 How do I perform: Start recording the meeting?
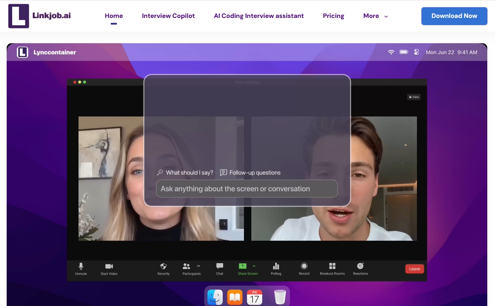pyautogui.click(x=304, y=266)
